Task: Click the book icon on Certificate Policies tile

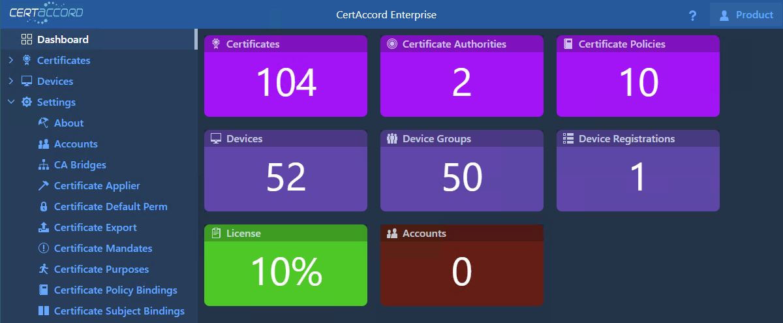Action: point(568,44)
